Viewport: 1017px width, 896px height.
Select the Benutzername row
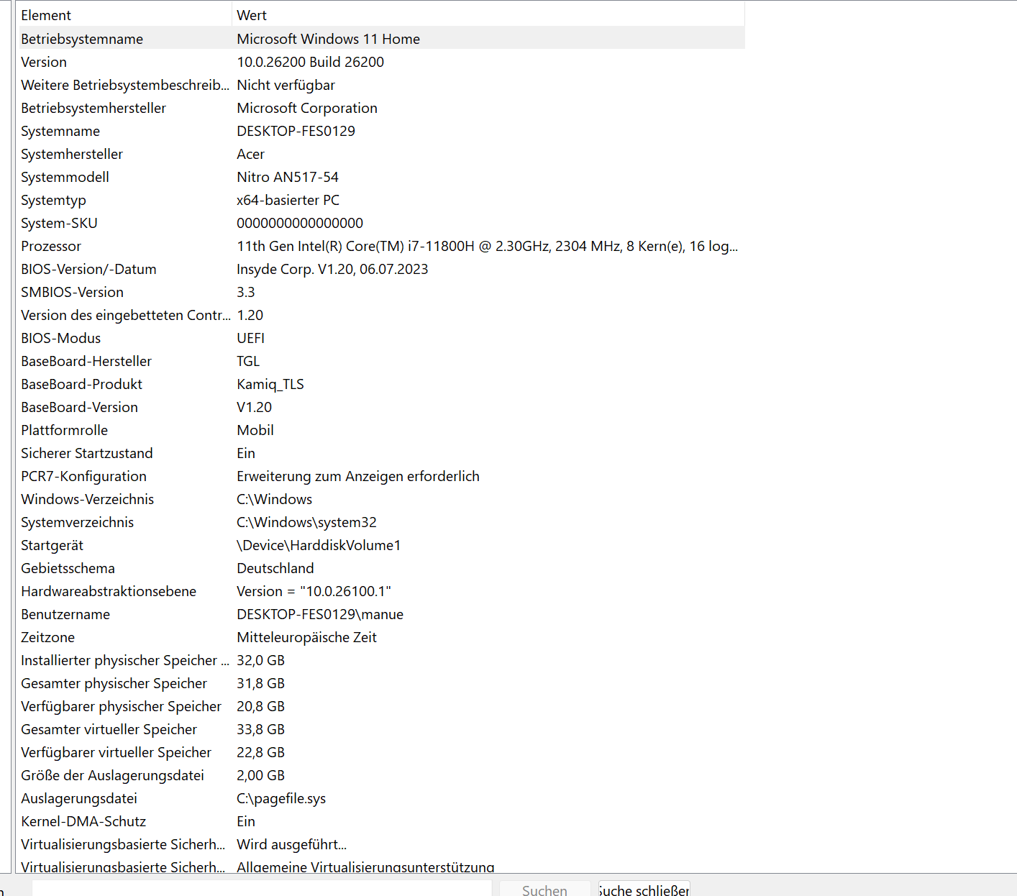380,614
